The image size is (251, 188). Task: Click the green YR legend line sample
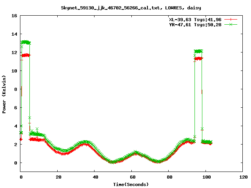coord(231,24)
